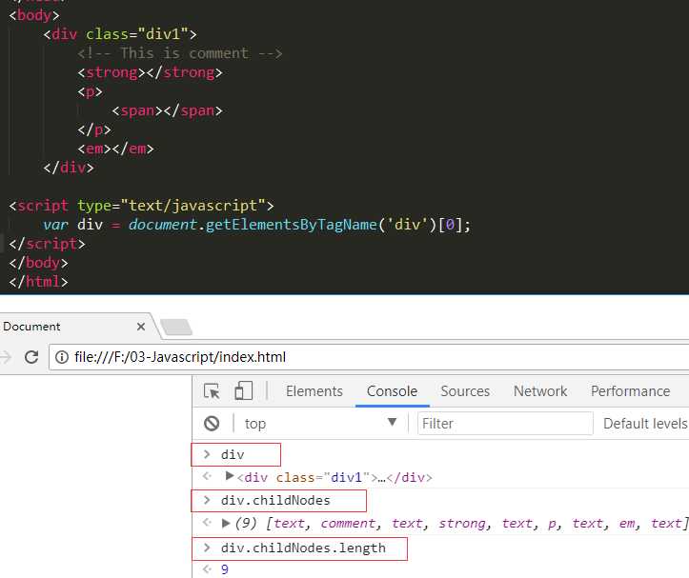This screenshot has width=689, height=578.
Task: Open the Default levels dropdown
Action: coord(645,424)
